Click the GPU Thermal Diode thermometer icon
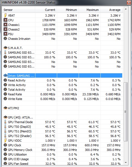This screenshot has height=167, width=132. 5,122
